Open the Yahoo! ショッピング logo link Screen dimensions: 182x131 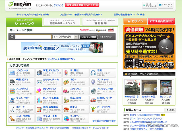[x=87, y=30]
